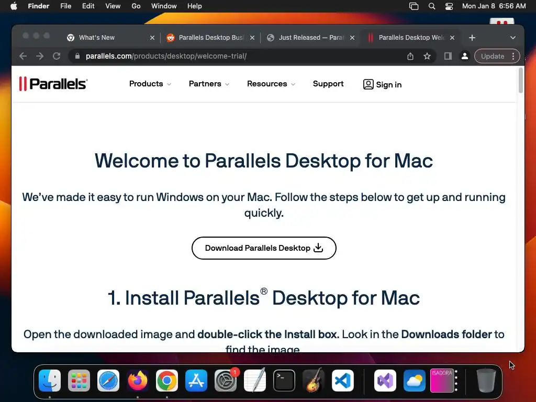Image resolution: width=536 pixels, height=402 pixels.
Task: Open the Weather app from the Dock
Action: (415, 381)
